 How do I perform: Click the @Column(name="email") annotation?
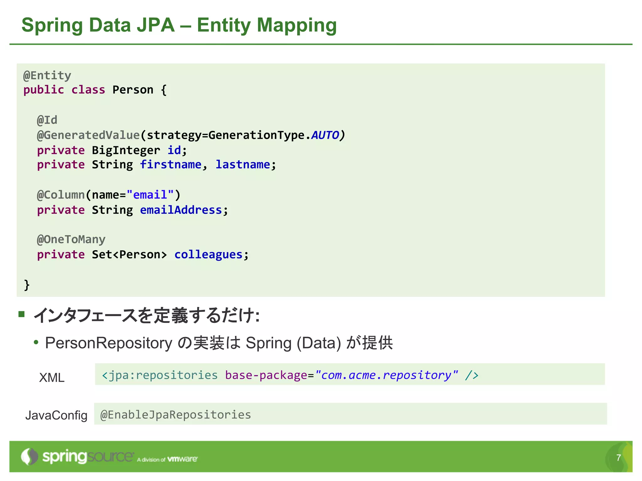click(108, 195)
